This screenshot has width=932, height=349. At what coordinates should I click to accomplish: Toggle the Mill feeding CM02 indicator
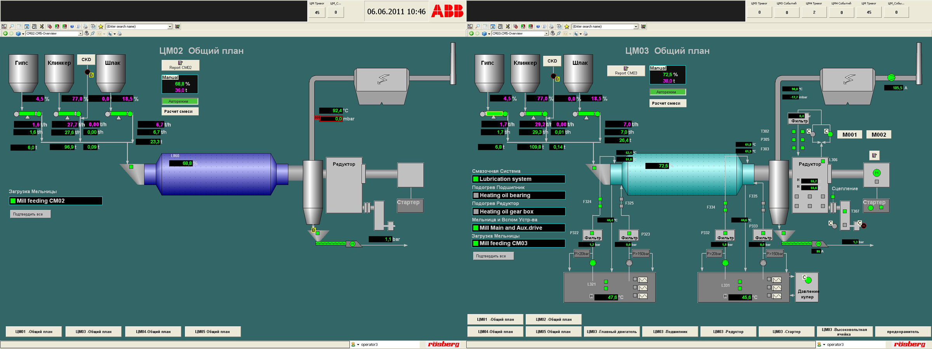coord(13,201)
